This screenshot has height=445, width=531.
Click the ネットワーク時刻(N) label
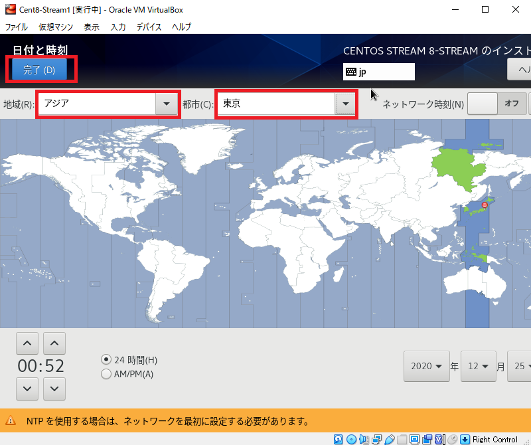tap(423, 104)
